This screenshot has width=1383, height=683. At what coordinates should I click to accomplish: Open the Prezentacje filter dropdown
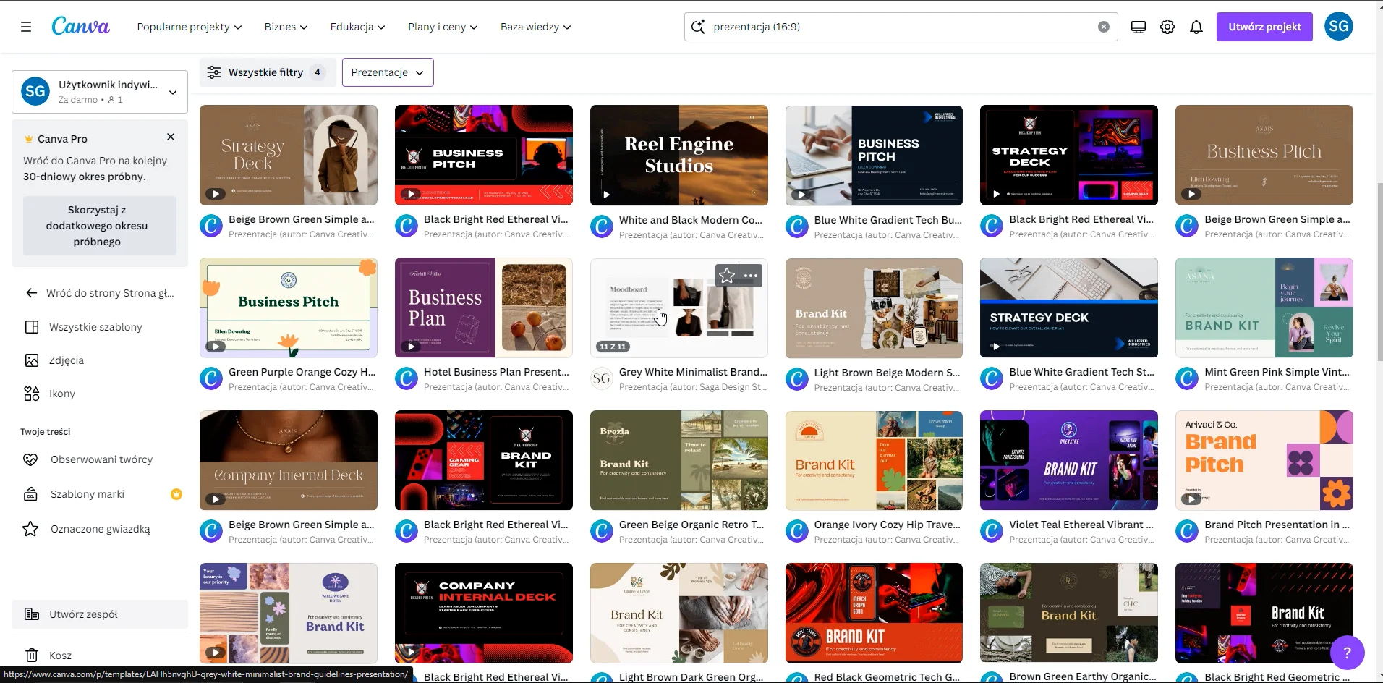pyautogui.click(x=388, y=72)
